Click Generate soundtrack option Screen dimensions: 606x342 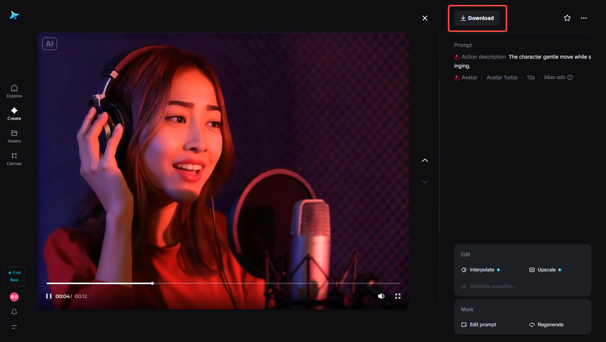pos(488,286)
